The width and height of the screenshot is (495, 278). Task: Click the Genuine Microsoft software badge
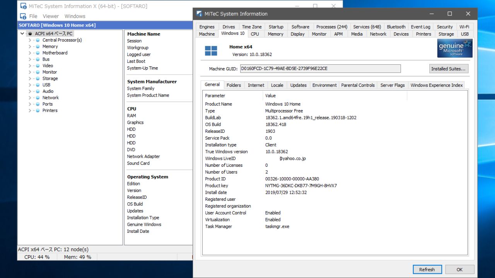click(455, 48)
